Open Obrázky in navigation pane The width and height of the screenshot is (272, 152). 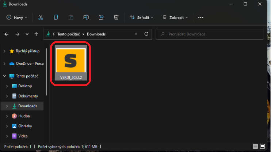point(22,126)
